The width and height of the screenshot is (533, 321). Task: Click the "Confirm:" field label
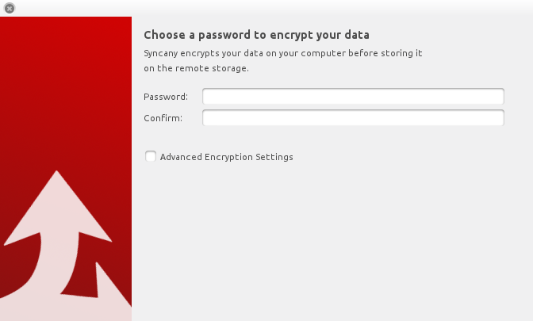[163, 118]
